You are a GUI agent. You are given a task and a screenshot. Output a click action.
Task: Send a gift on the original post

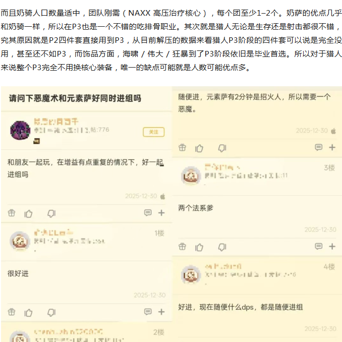[x=12, y=213]
